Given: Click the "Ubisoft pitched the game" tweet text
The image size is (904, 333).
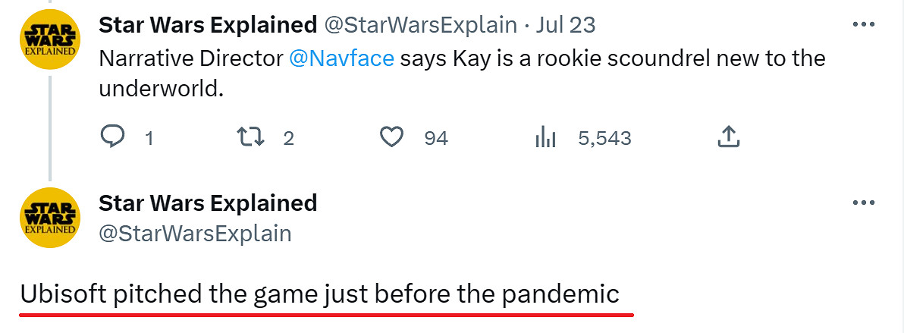Looking at the screenshot, I should click(x=319, y=294).
